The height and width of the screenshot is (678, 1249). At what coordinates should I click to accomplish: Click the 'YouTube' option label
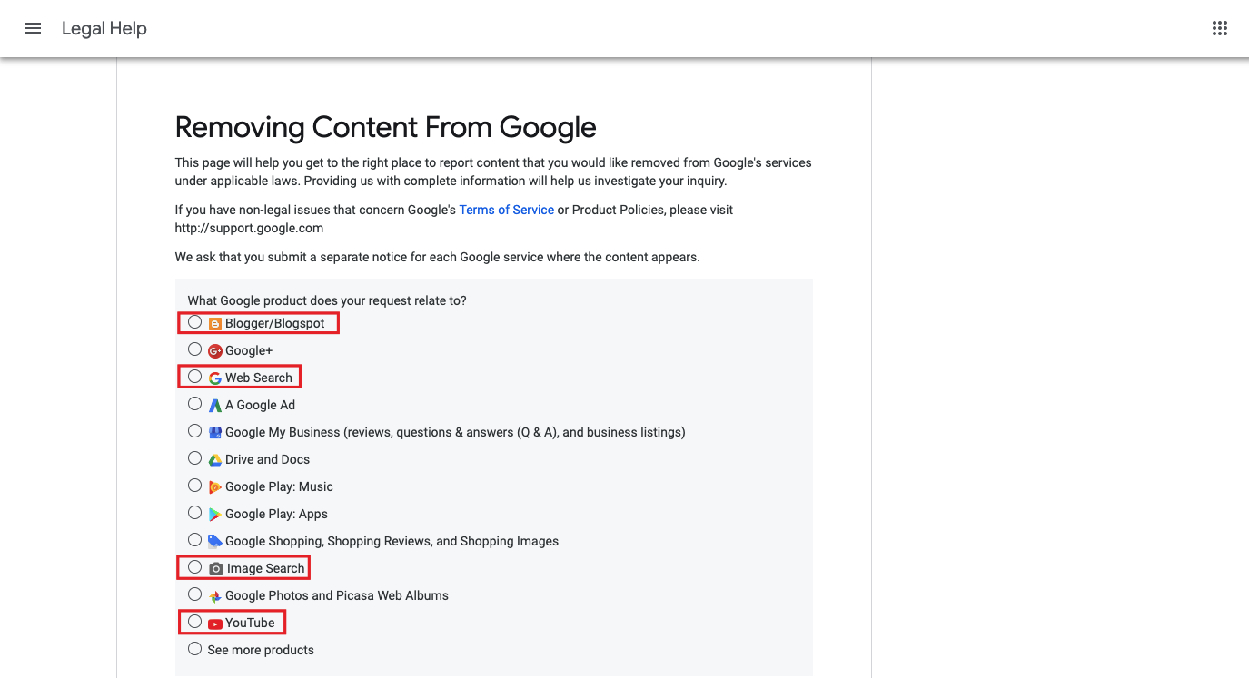click(250, 623)
